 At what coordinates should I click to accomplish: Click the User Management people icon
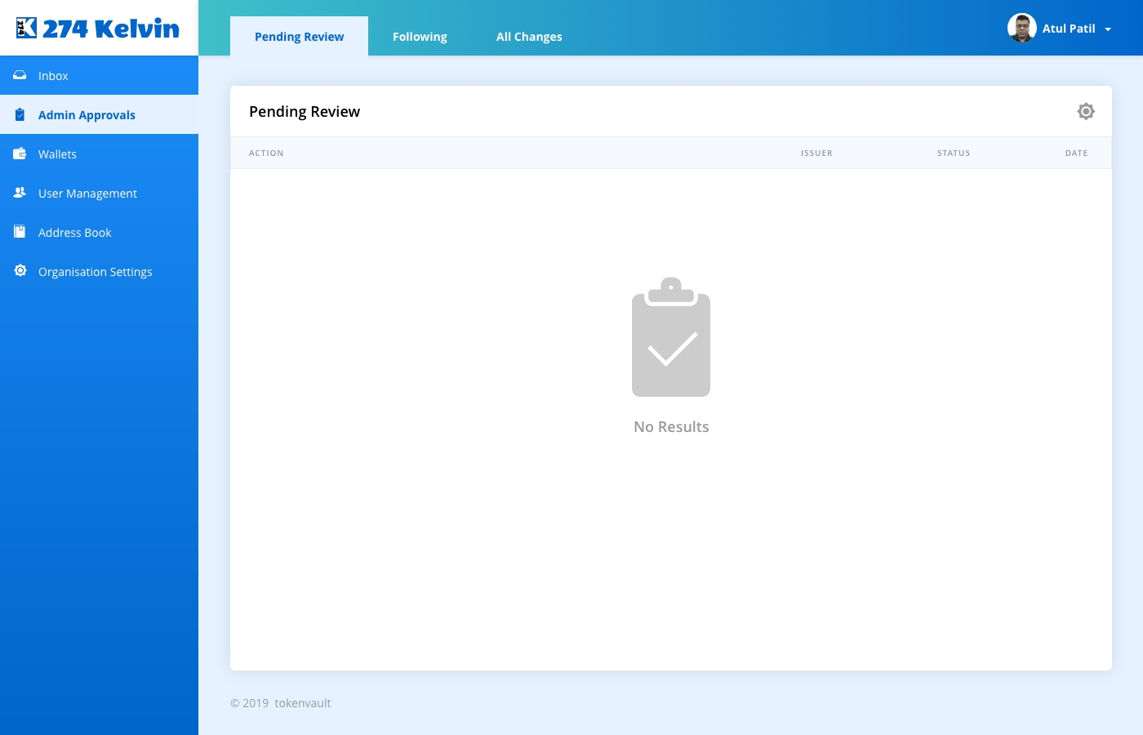[x=20, y=193]
